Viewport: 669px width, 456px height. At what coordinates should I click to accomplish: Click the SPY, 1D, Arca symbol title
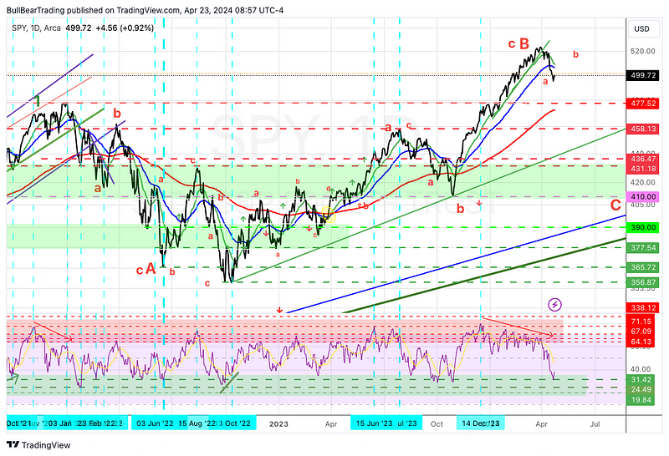click(36, 28)
